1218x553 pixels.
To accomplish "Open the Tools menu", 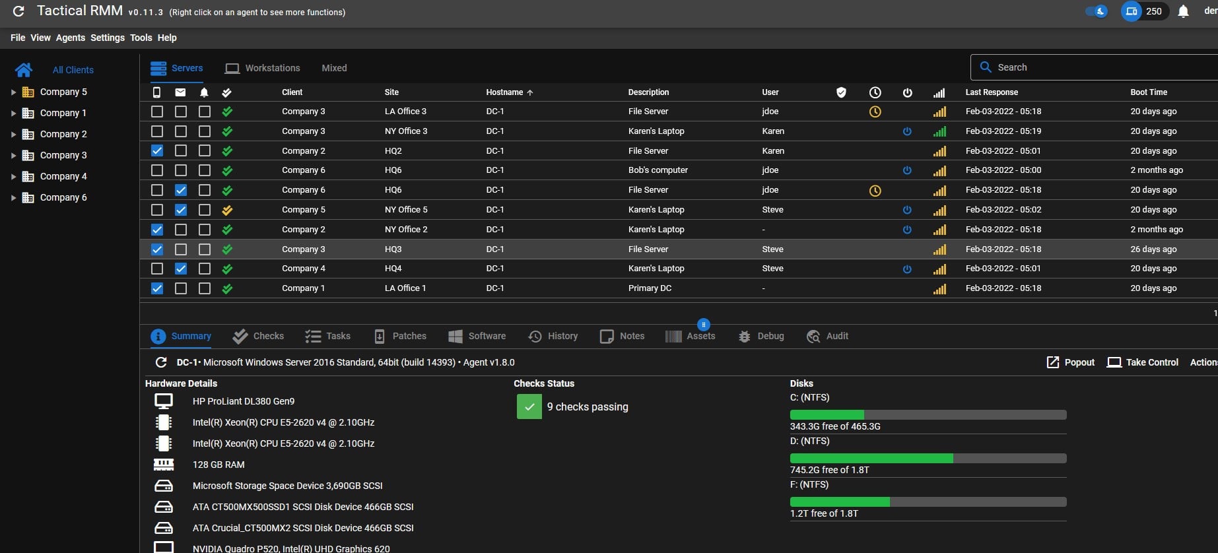I will pyautogui.click(x=141, y=38).
